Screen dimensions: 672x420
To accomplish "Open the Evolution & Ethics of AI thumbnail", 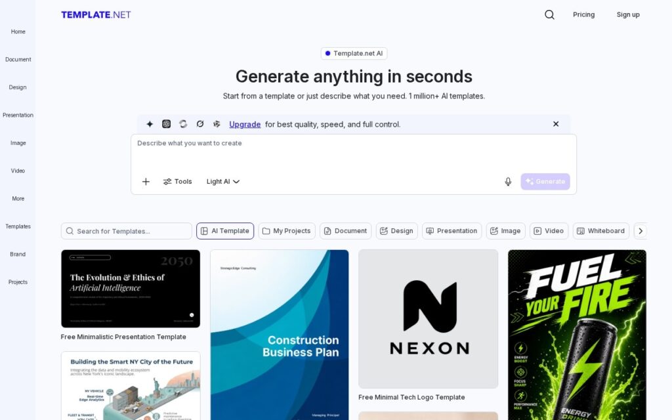I will pos(131,289).
